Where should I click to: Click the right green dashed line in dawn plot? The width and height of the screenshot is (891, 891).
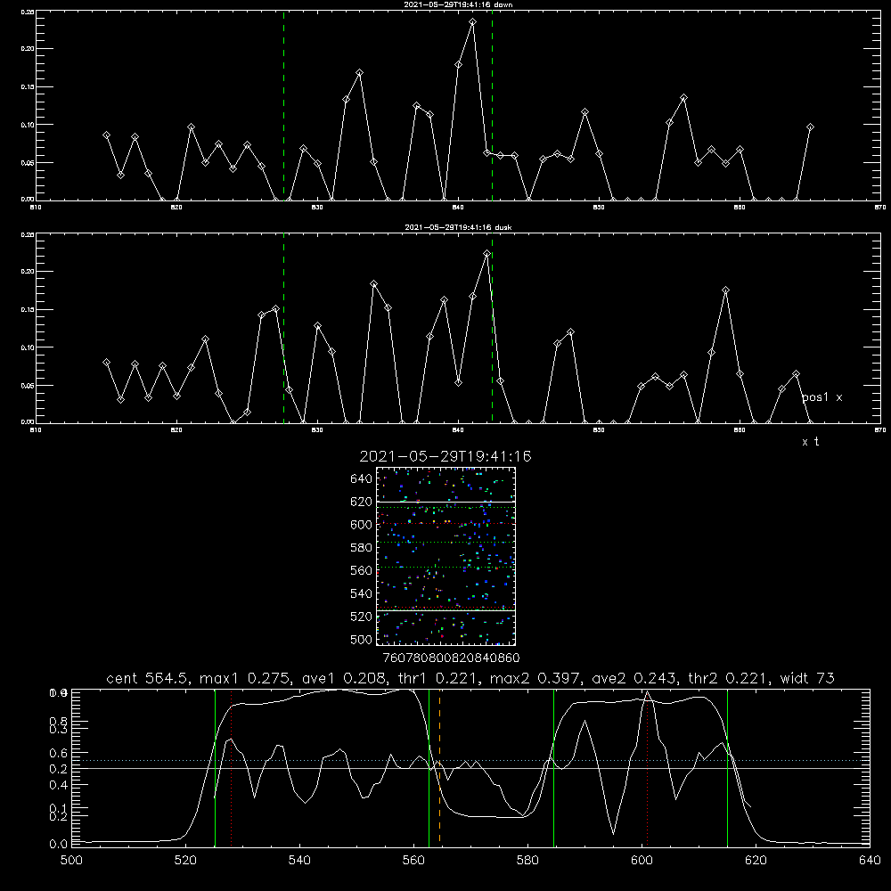[492, 105]
